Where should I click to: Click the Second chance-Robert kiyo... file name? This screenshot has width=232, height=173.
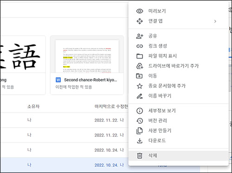[x=90, y=80]
